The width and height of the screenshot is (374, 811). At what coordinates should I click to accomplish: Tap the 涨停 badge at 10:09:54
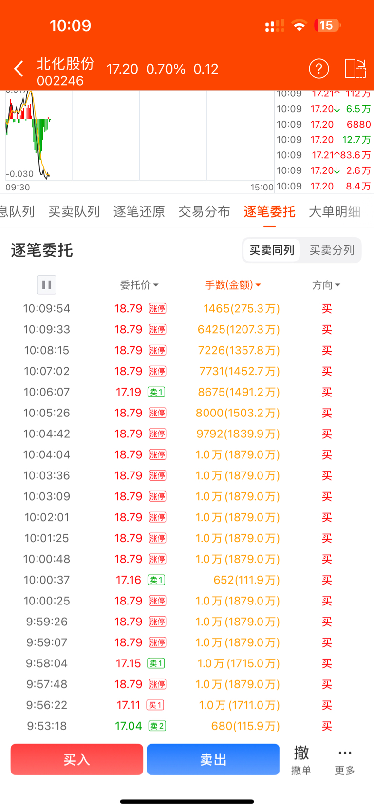[157, 309]
